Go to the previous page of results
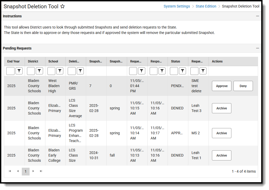269x190 pixels. 18,171
